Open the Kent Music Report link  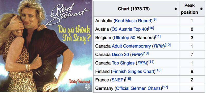coord(133,21)
